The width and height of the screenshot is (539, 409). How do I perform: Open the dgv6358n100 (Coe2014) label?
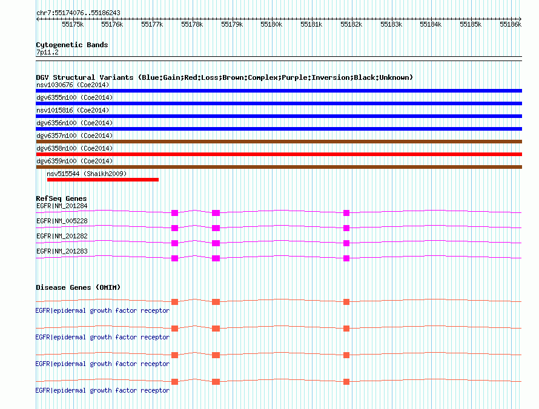[x=74, y=148]
